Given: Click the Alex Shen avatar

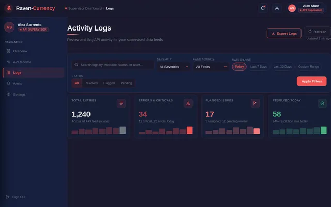Looking at the screenshot, I should point(292,8).
